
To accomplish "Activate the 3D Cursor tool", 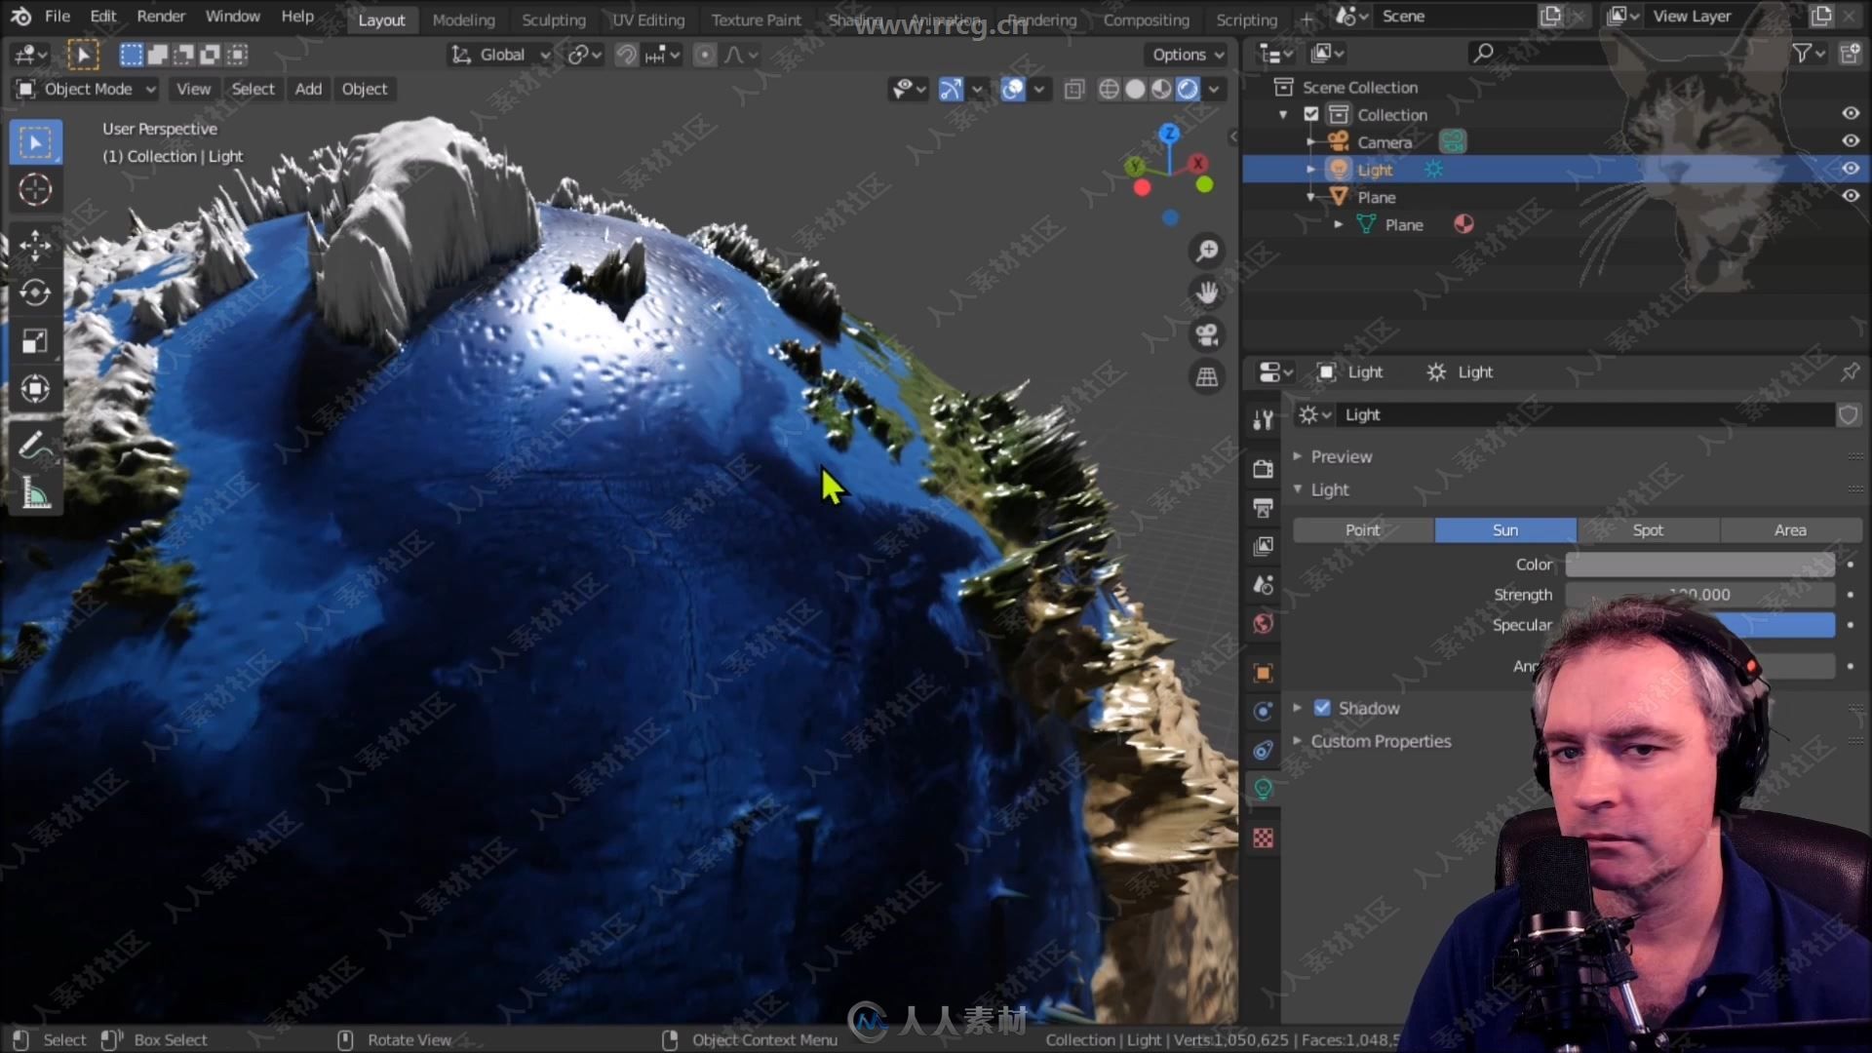I will [x=35, y=189].
